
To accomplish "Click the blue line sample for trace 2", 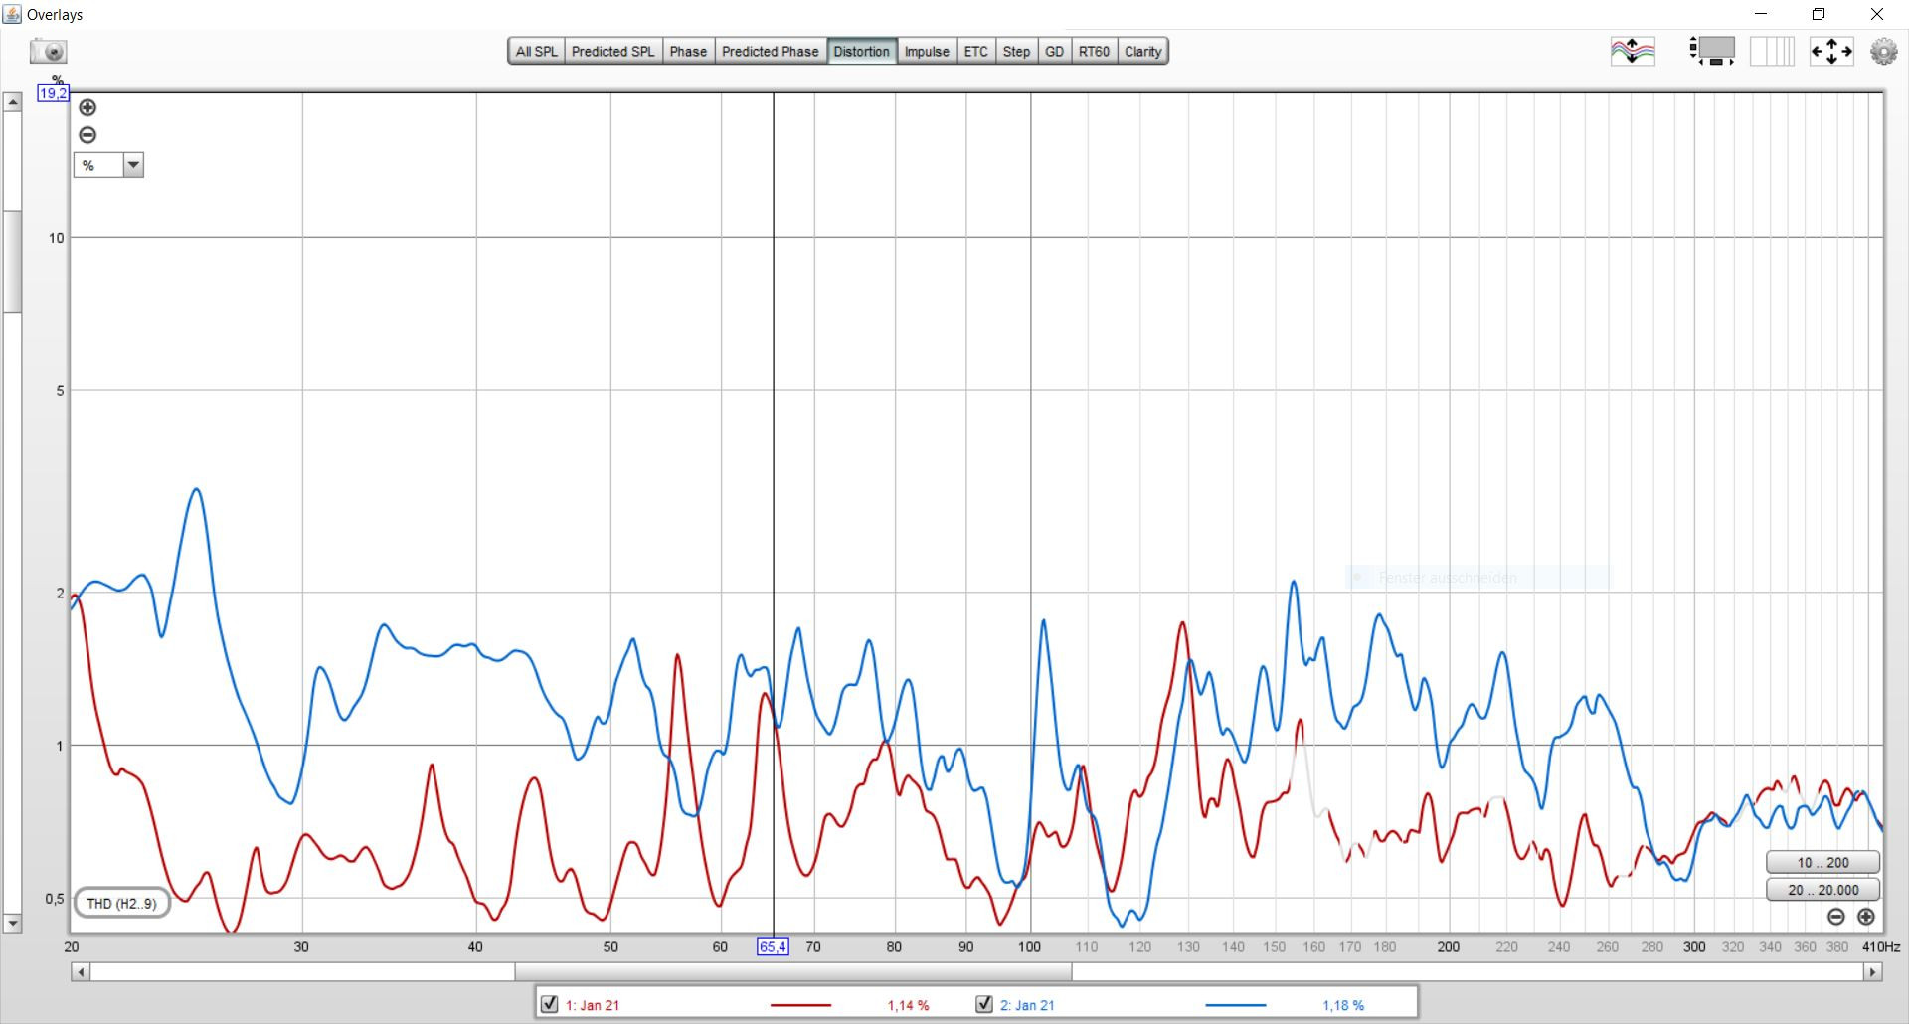I will click(1236, 1005).
